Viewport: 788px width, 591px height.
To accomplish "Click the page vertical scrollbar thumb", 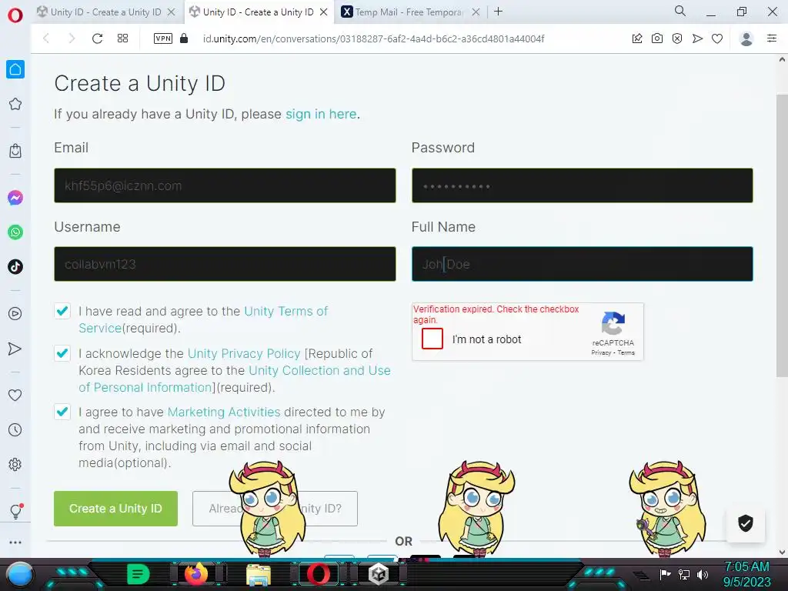I will click(782, 235).
